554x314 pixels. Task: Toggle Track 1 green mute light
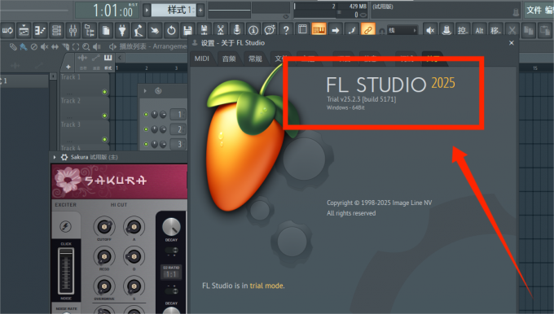104,92
